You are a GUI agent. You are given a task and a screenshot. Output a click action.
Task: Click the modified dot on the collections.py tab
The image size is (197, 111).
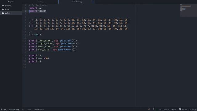pyautogui.click(x=93, y=2)
